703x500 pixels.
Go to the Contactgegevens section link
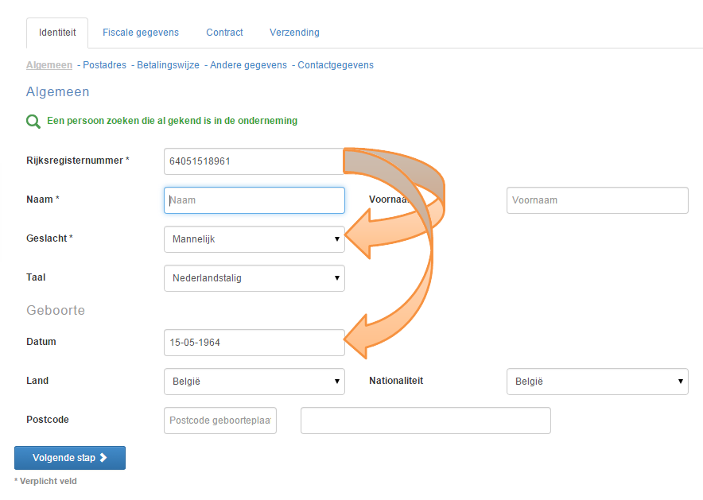[336, 65]
